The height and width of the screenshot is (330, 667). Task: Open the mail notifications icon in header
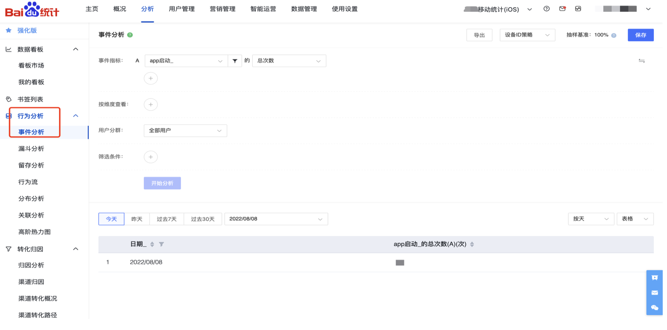(x=562, y=9)
